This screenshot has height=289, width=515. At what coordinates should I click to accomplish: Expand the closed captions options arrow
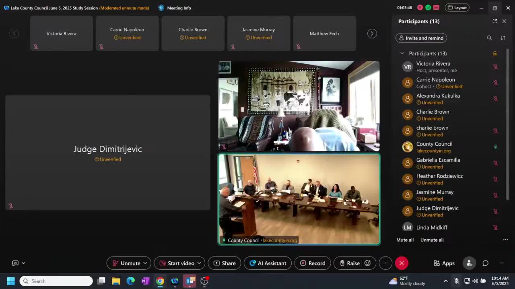coord(23,263)
